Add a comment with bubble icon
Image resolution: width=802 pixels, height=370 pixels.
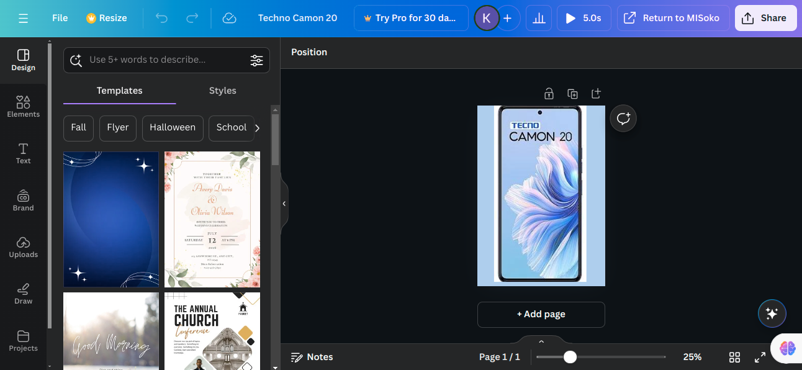(623, 118)
